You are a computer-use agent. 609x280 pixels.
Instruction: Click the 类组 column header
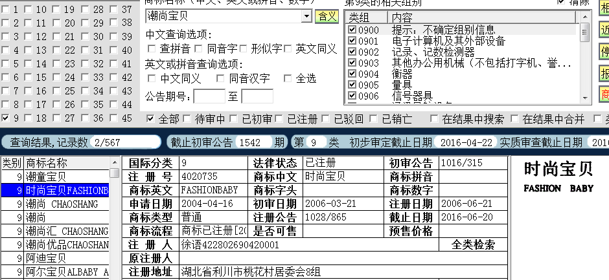tap(366, 17)
